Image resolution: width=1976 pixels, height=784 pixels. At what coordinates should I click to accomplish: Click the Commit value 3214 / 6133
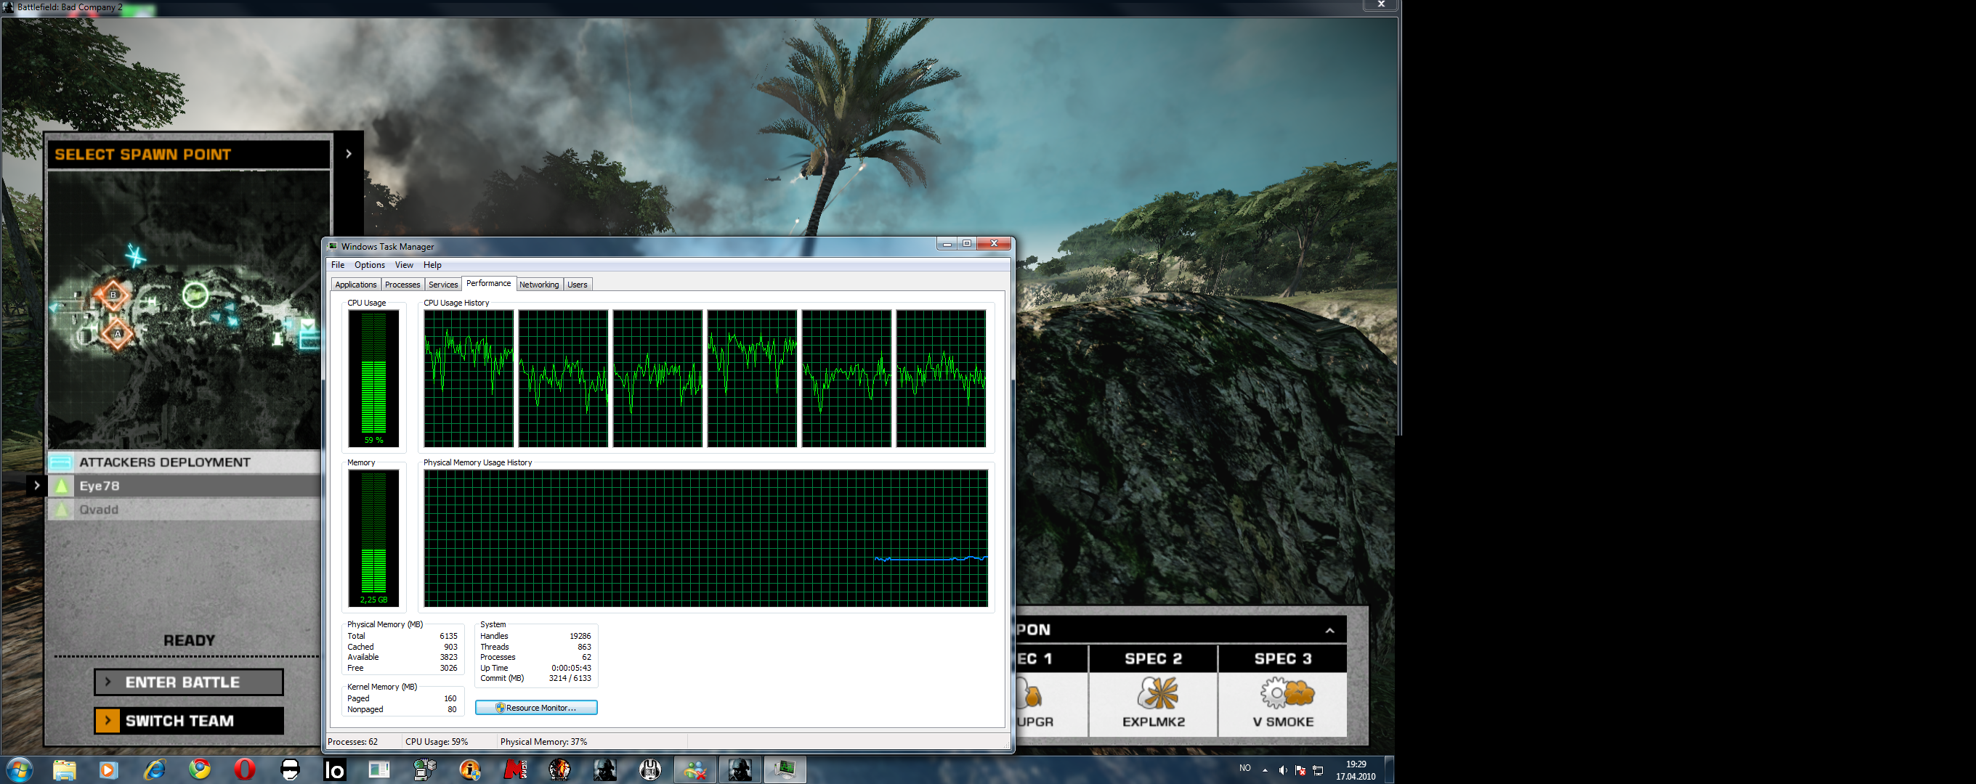click(570, 678)
